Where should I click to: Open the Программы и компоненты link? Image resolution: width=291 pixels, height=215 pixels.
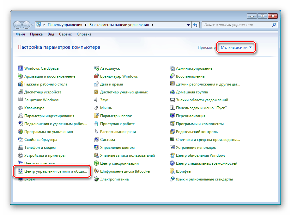200,124
